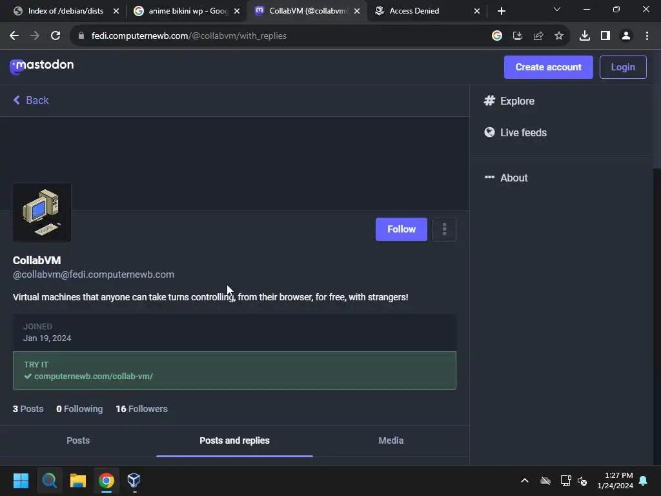Click the lock site-info icon
Viewport: 661px width, 496px height.
(81, 36)
